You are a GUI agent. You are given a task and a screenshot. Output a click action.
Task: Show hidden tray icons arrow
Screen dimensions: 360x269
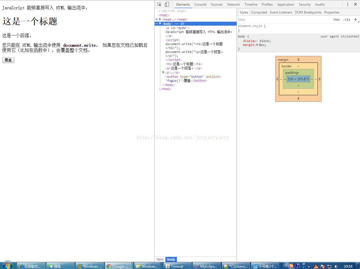(x=309, y=266)
